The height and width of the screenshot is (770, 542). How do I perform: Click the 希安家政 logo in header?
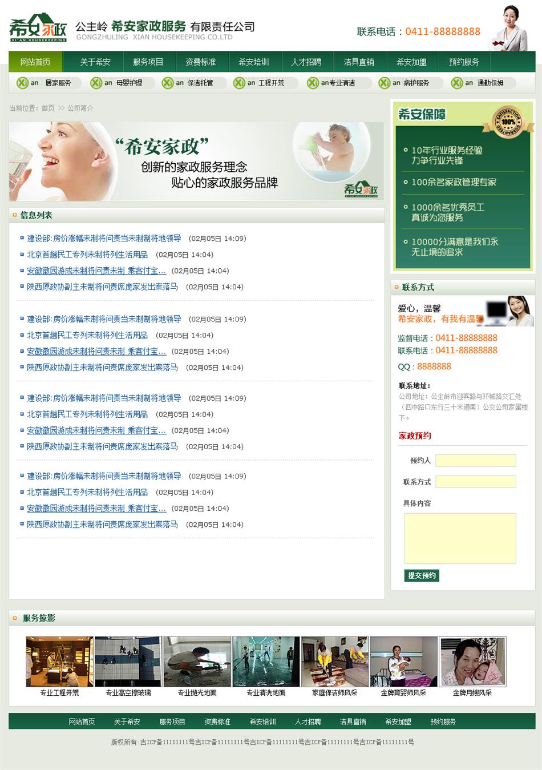[38, 28]
